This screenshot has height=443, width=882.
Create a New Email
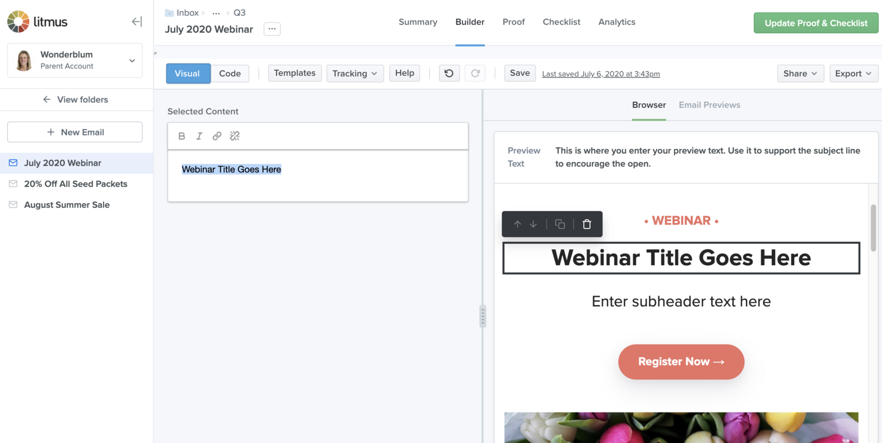(x=75, y=132)
